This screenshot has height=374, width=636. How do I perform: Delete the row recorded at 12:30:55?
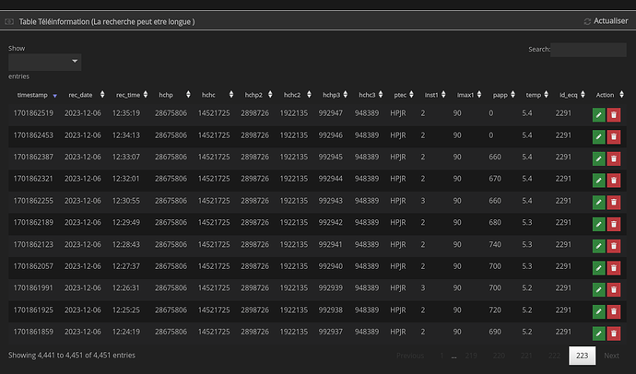(x=614, y=202)
